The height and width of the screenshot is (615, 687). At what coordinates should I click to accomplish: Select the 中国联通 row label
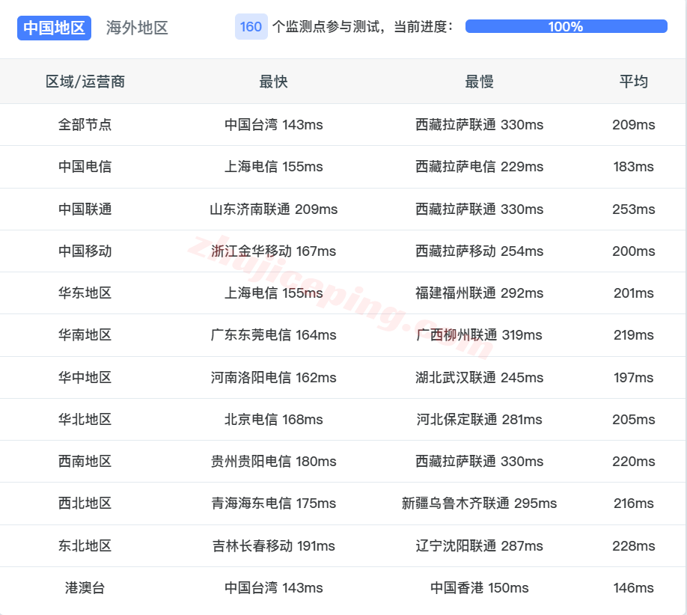pyautogui.click(x=85, y=209)
